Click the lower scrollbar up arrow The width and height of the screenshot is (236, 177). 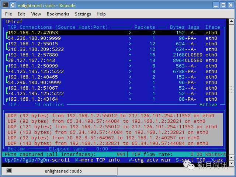pyautogui.click(x=231, y=157)
